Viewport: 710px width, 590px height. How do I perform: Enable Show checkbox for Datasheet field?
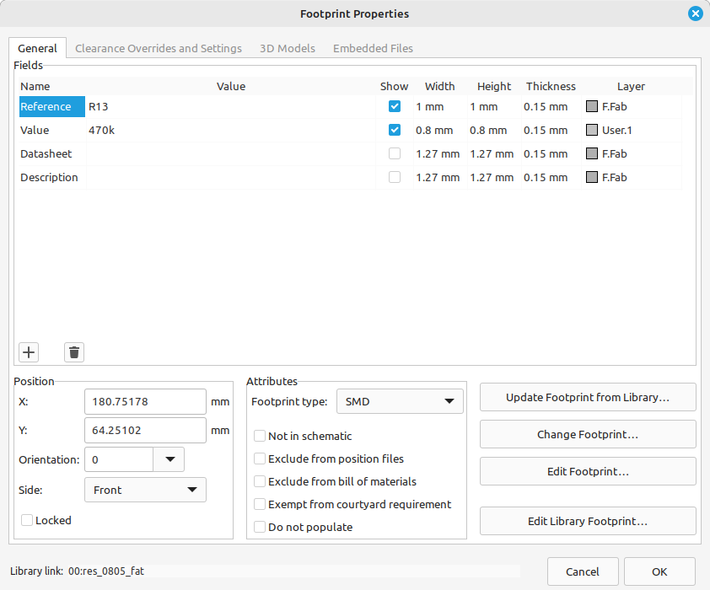(x=395, y=153)
